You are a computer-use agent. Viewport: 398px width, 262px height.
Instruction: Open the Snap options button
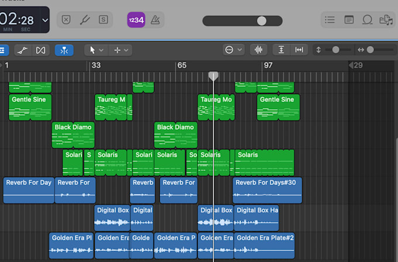tap(229, 50)
